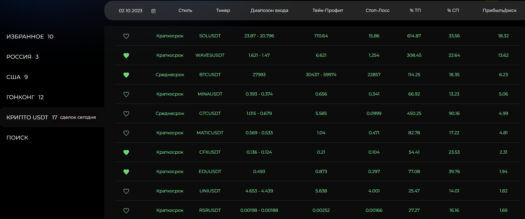Go to ПОИСК search page
This screenshot has height=219, width=525.
(x=17, y=138)
